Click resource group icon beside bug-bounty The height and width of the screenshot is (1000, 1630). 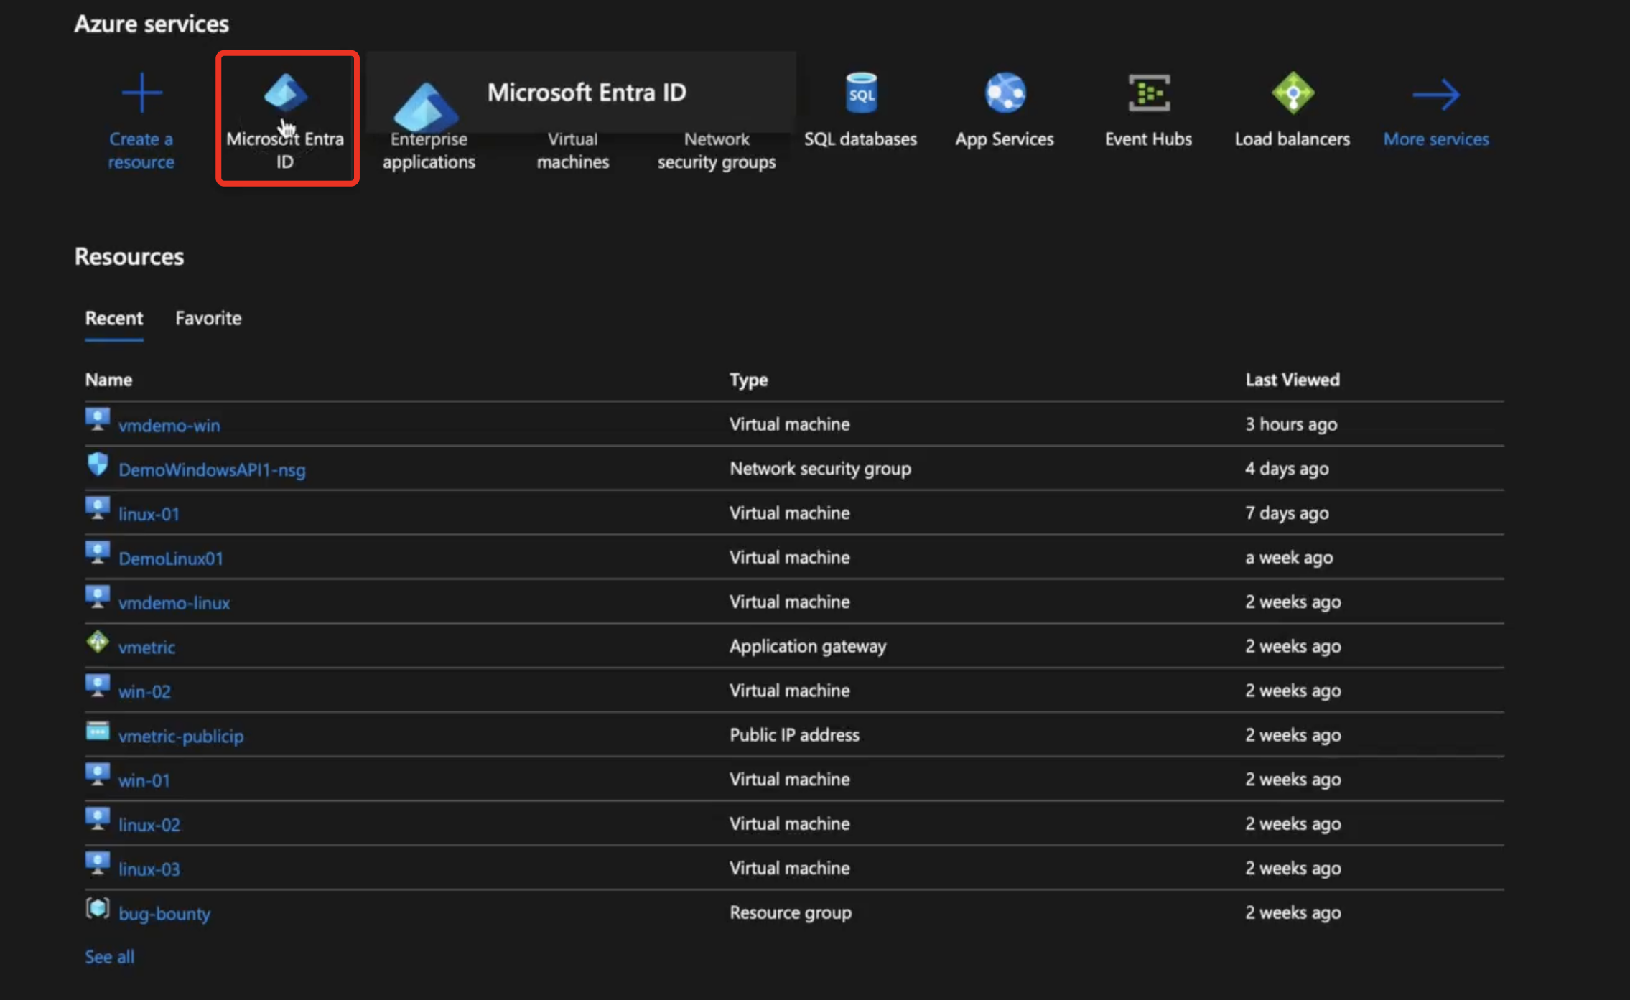pos(98,908)
